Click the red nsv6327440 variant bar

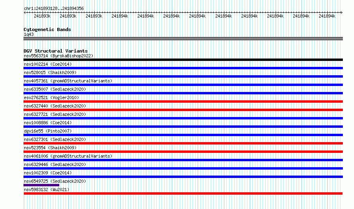point(183,110)
